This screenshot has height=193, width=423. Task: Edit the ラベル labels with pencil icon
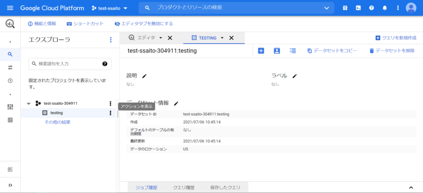pyautogui.click(x=295, y=76)
